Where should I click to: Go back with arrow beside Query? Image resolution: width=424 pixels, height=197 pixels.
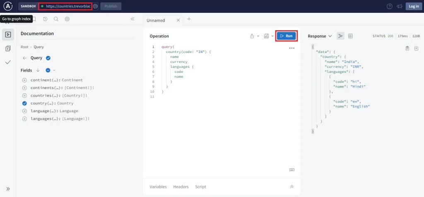pos(24,58)
